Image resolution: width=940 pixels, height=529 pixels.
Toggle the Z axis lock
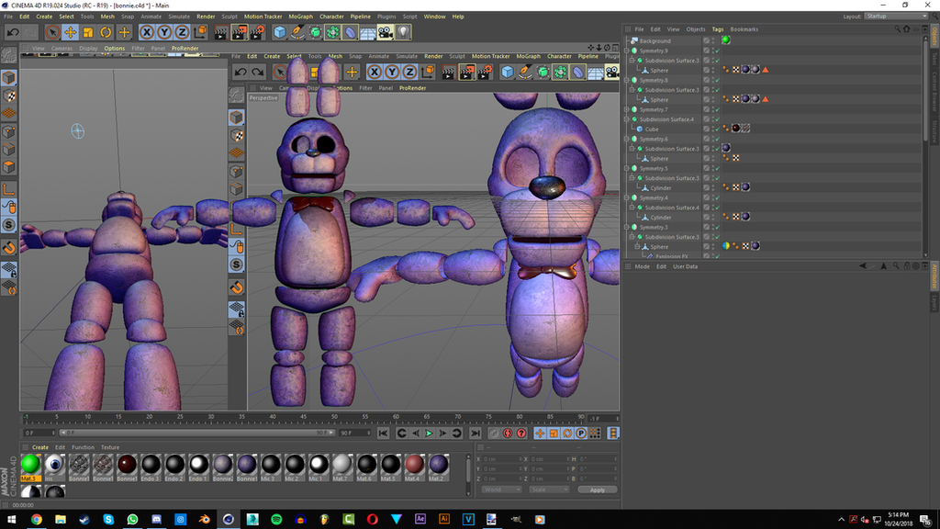point(182,32)
